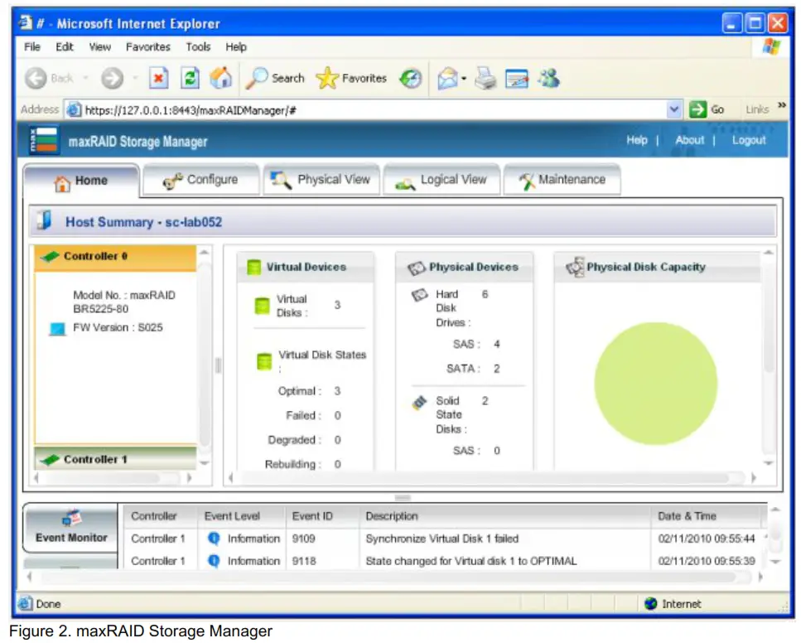The height and width of the screenshot is (643, 801).
Task: Go to browser Home page icon
Action: point(221,78)
